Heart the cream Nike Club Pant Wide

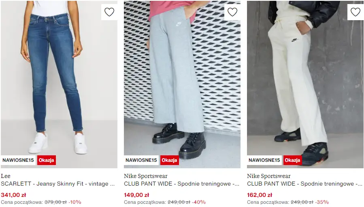[x=355, y=12]
